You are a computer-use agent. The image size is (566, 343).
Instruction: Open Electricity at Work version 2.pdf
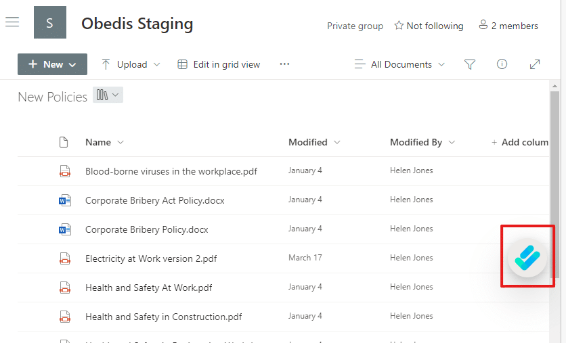151,258
